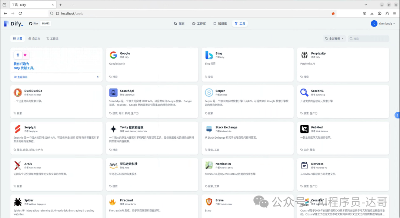Click the chenboda user avatar
This screenshot has width=400, height=218.
(x=374, y=24)
